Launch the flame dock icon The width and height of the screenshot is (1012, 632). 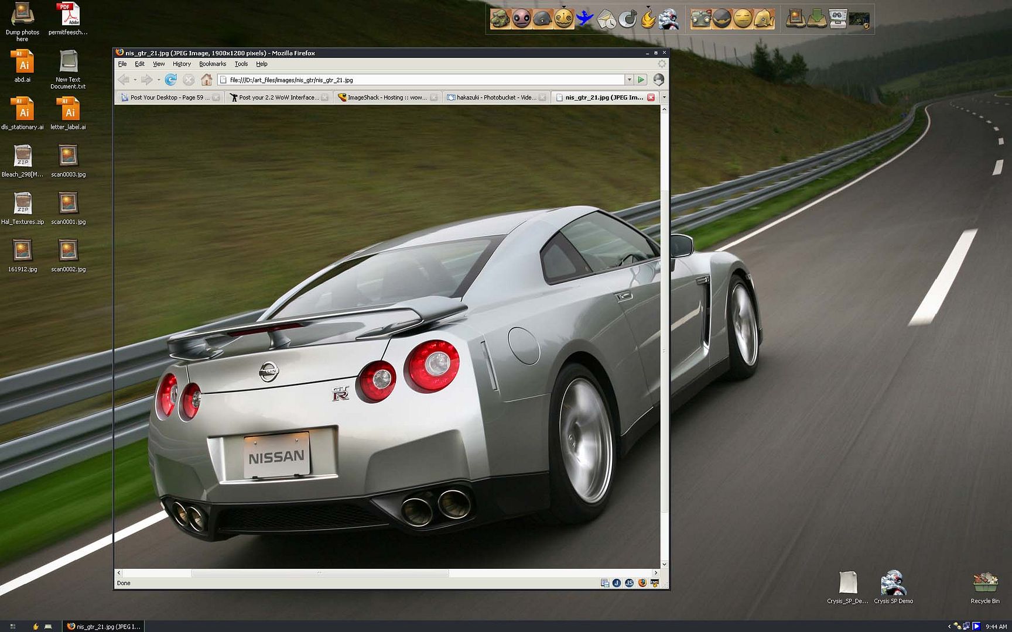pyautogui.click(x=648, y=19)
